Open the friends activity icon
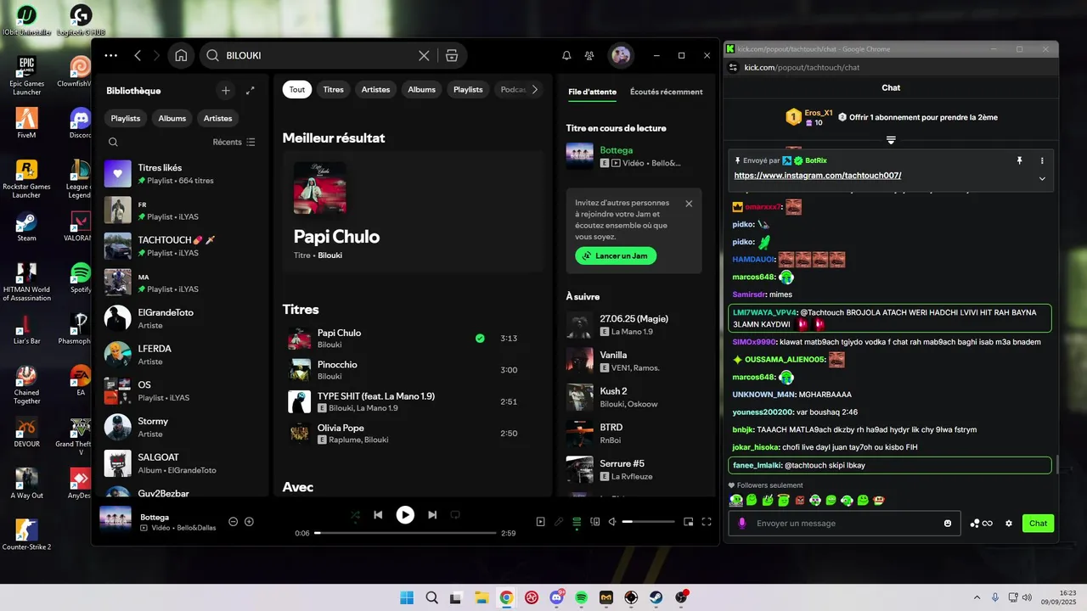 coord(589,55)
